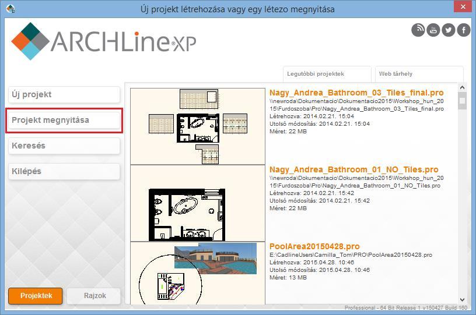Click 'Létrehozva: 2014.02.21. 15:04' text
This screenshot has height=315, width=476.
point(311,116)
